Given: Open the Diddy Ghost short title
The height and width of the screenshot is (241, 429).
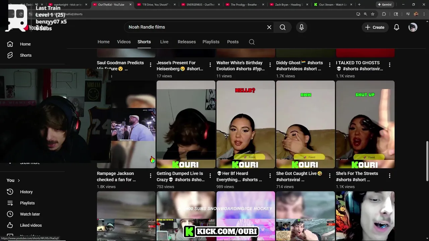Looking at the screenshot, I should [x=300, y=66].
